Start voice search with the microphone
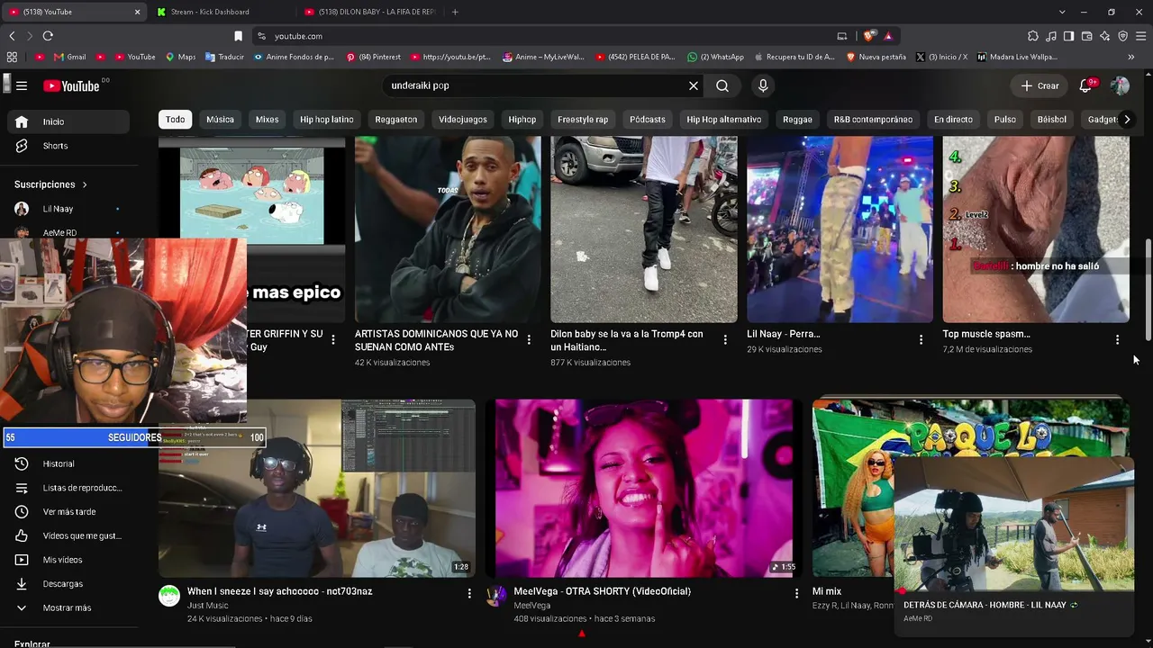The image size is (1153, 648). (763, 85)
